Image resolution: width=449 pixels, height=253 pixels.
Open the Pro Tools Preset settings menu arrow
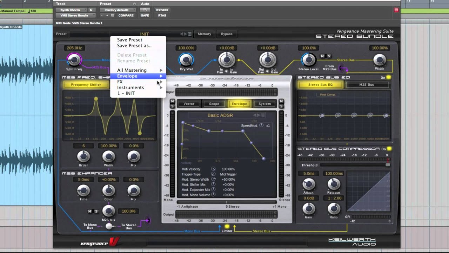pyautogui.click(x=134, y=4)
